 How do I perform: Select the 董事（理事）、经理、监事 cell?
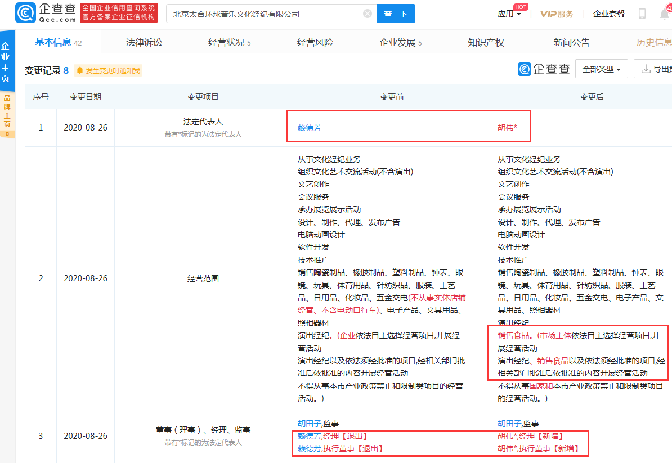pyautogui.click(x=203, y=435)
